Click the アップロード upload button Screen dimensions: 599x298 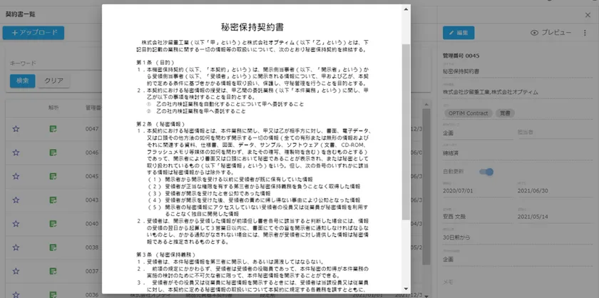(34, 33)
